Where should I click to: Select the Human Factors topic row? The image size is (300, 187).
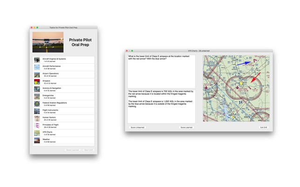(x=63, y=119)
